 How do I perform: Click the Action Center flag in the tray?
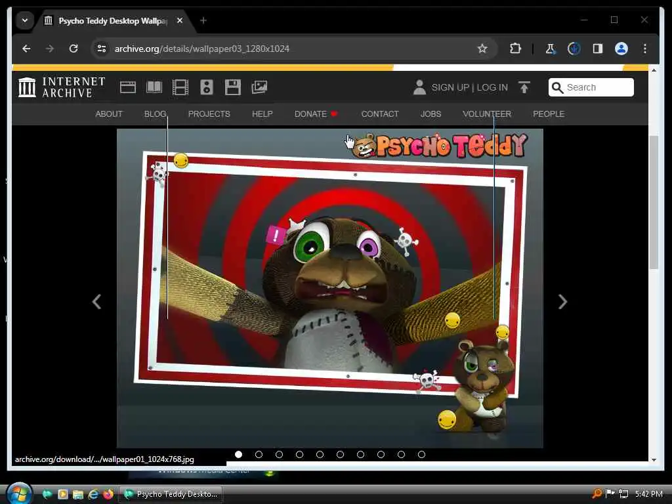point(610,493)
